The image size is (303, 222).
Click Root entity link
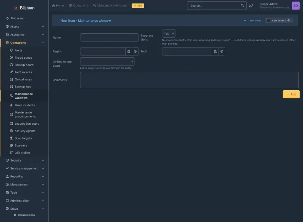coord(255,21)
